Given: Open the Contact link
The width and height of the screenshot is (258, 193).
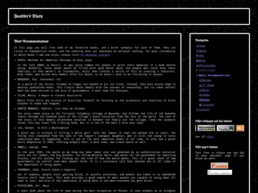Looking at the screenshot, I should (203, 110).
